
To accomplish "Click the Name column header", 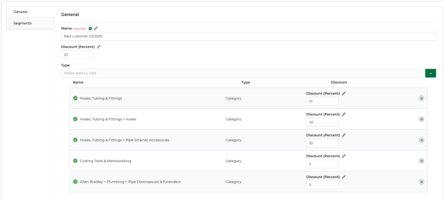I will click(x=78, y=82).
